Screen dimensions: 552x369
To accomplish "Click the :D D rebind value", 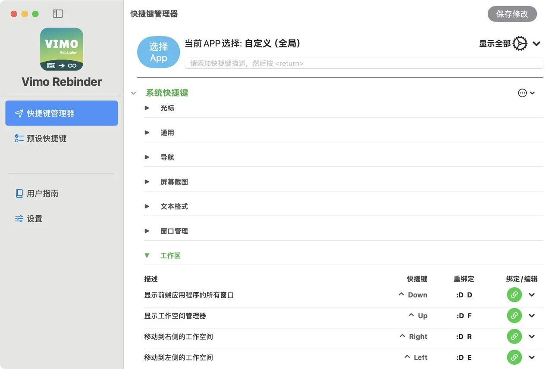I will [464, 295].
